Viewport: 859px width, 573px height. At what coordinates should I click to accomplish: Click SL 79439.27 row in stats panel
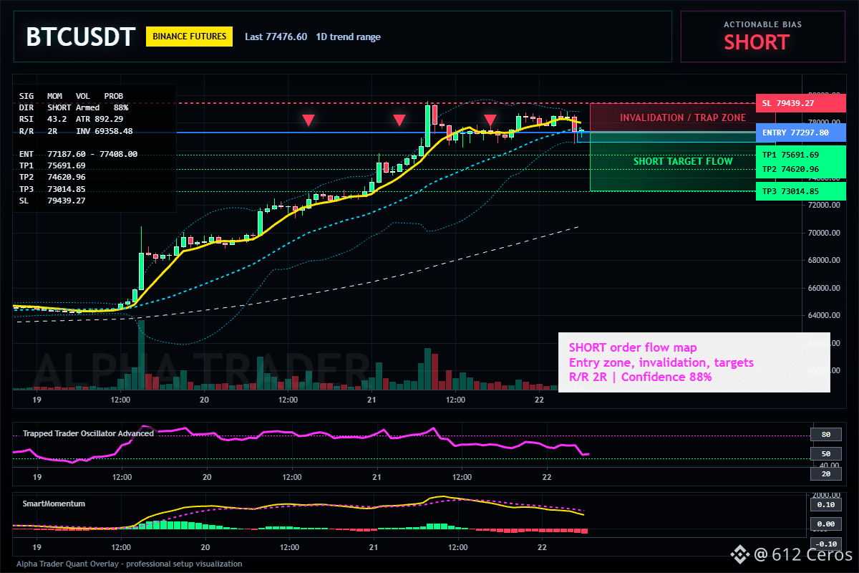click(52, 201)
